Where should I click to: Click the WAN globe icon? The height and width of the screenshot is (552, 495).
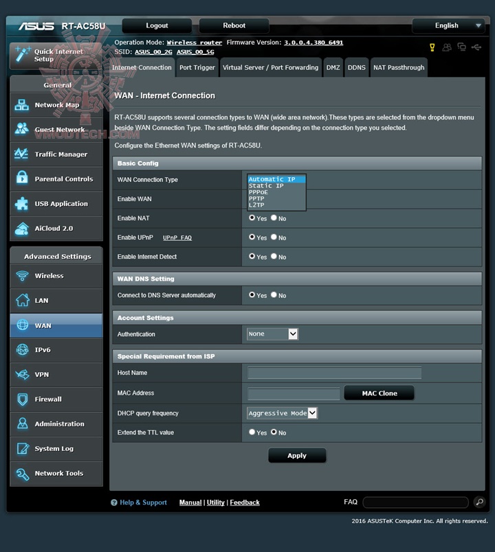23,325
